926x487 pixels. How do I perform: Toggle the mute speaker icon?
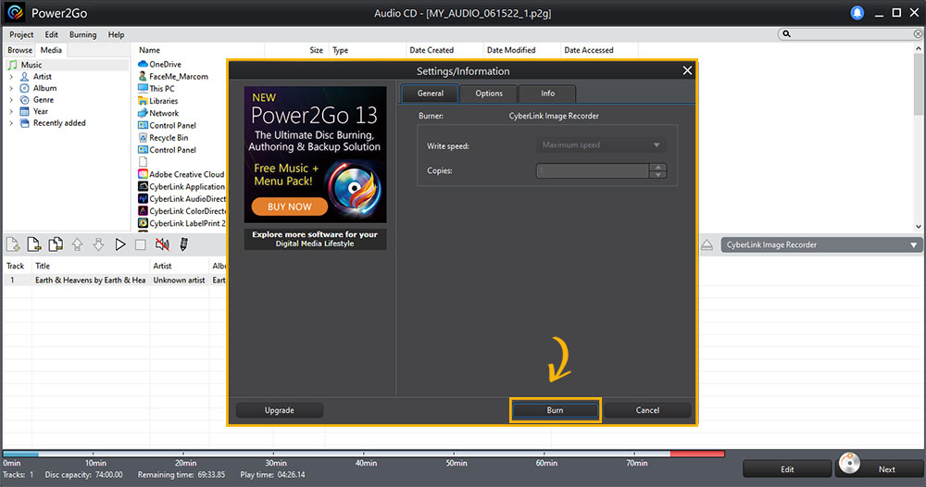162,244
